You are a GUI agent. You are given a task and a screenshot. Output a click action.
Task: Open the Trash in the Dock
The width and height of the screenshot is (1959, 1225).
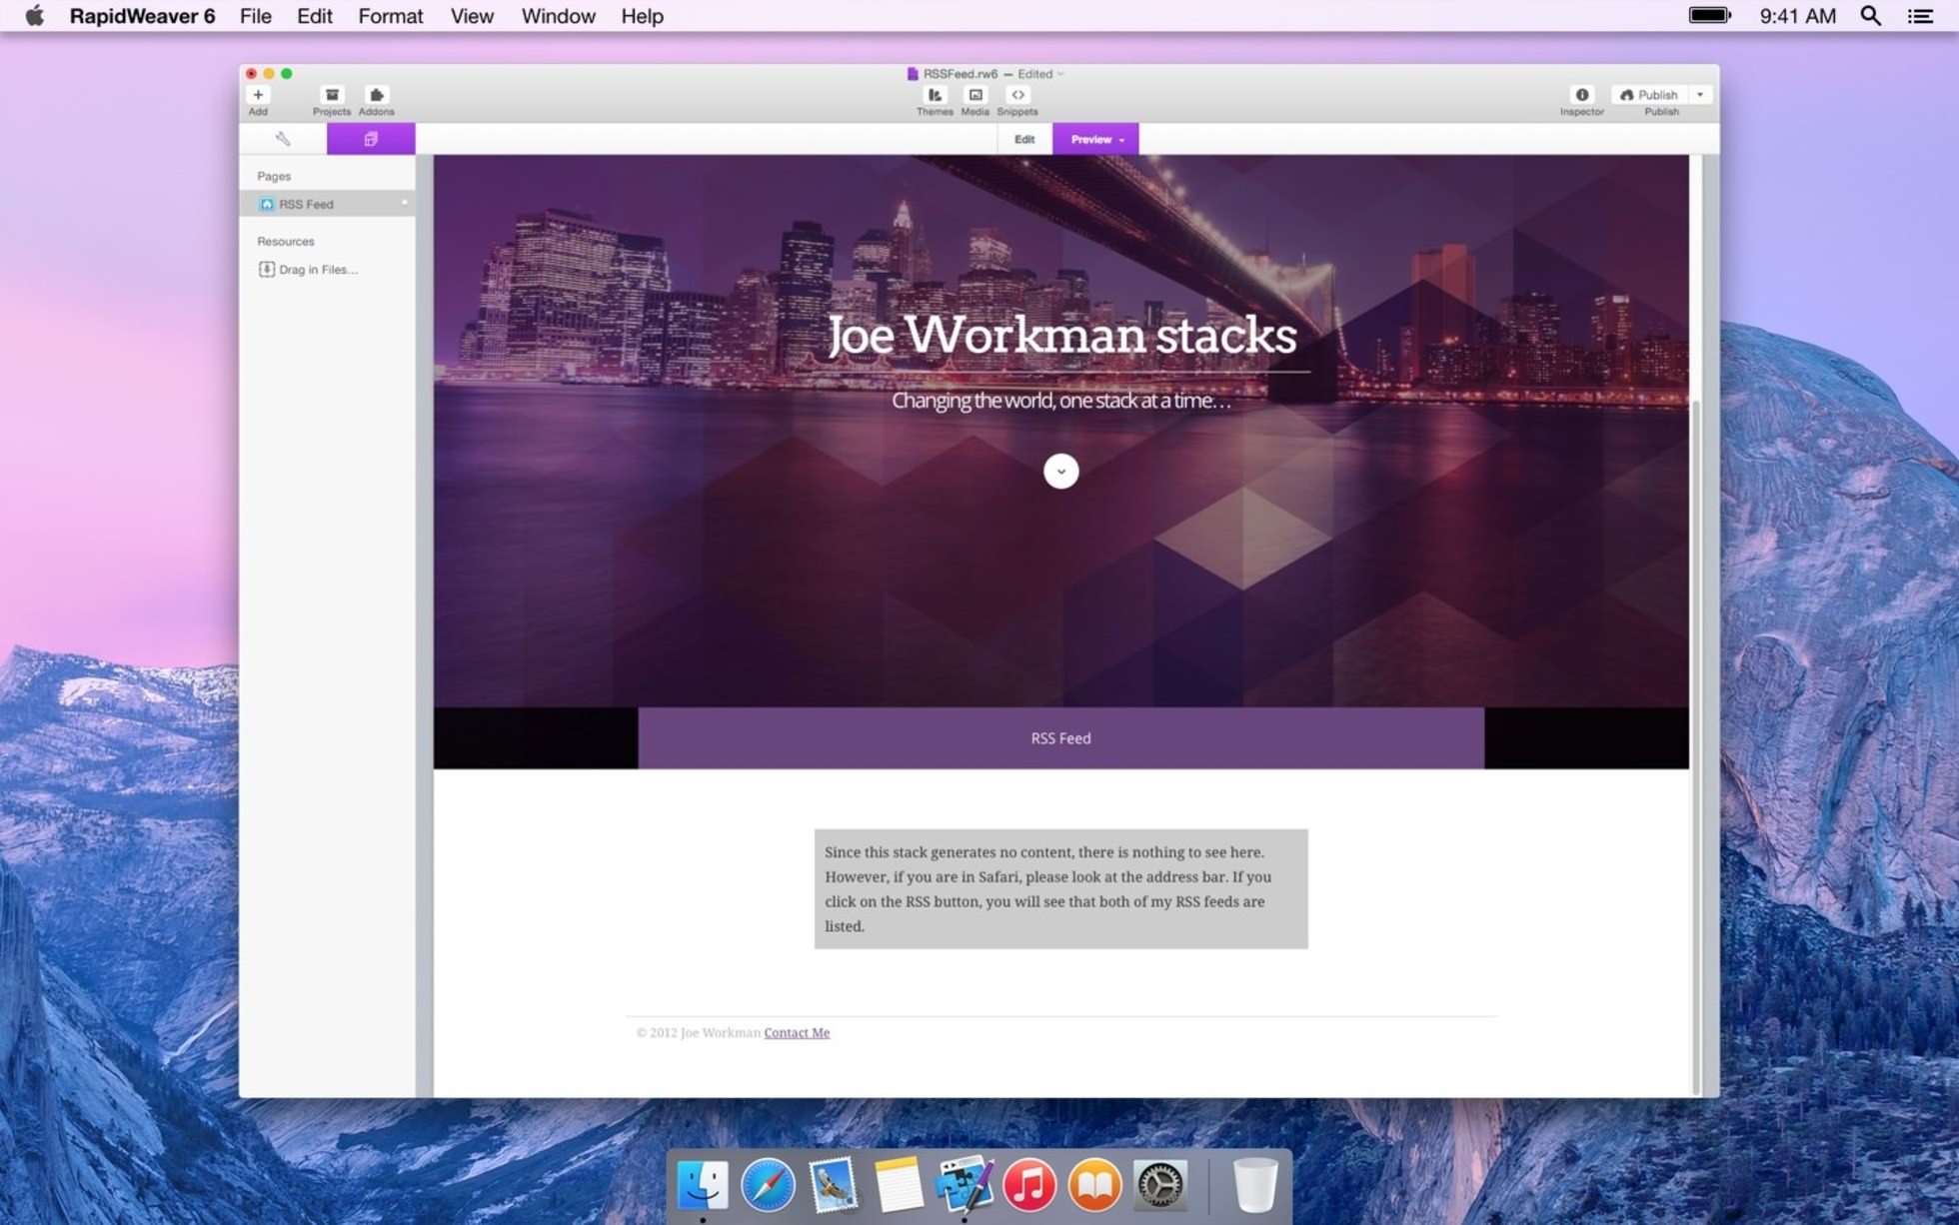[1254, 1185]
